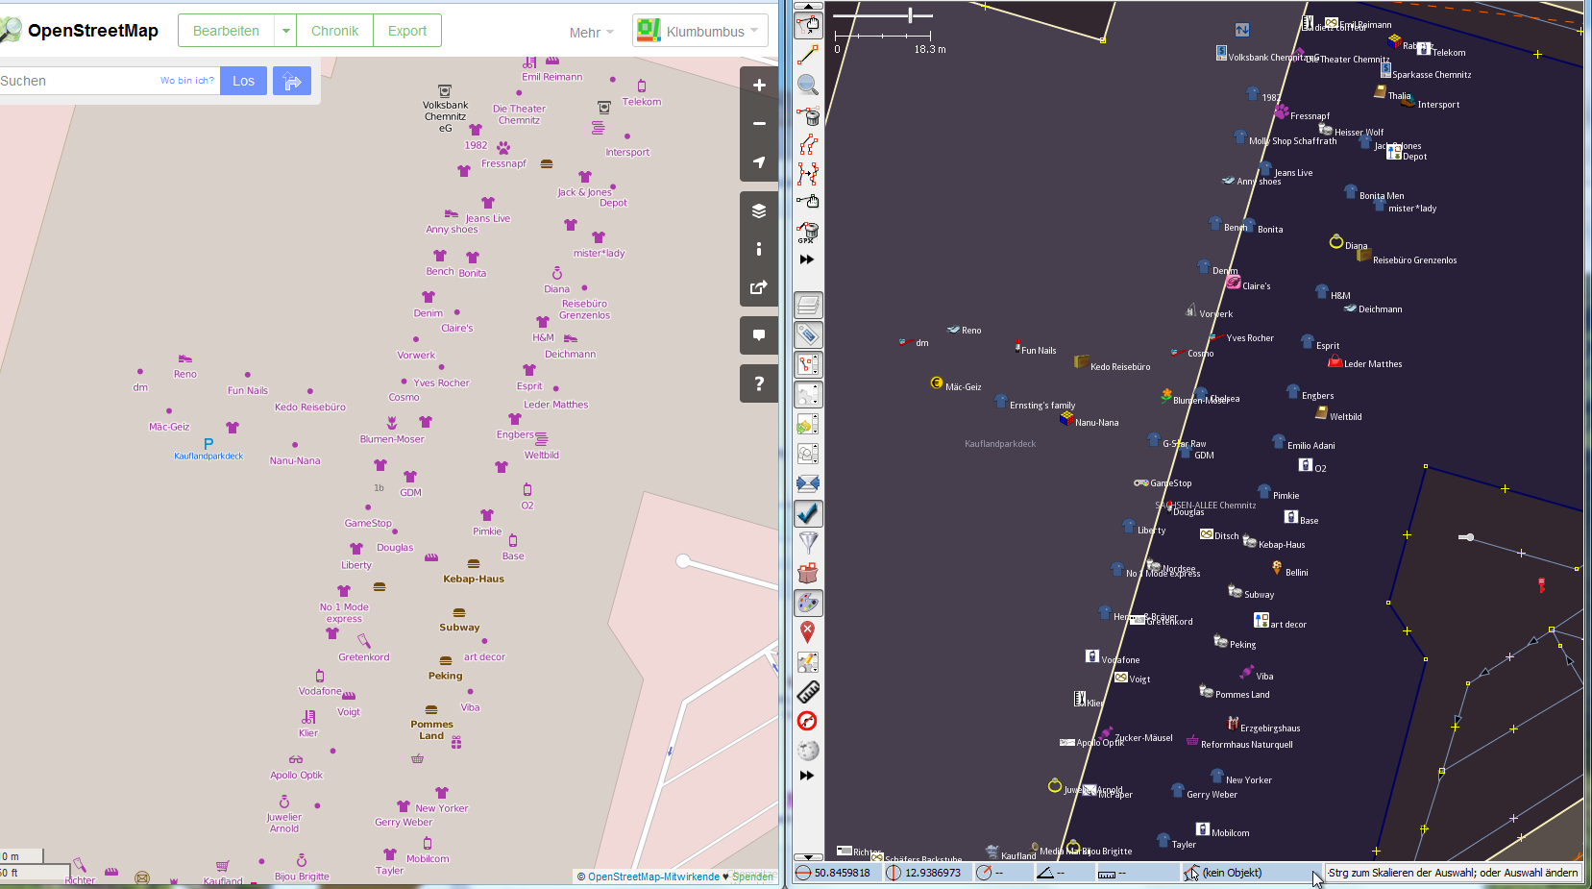Open the Mehr dropdown menu

click(591, 33)
